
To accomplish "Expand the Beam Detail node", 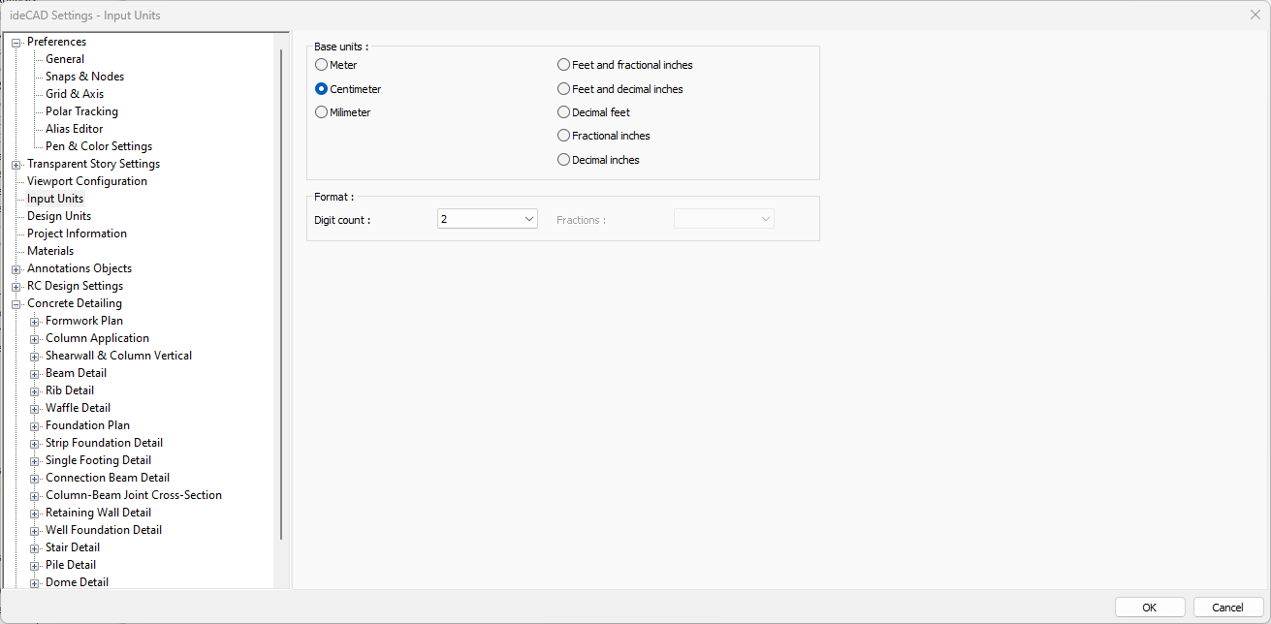I will click(x=35, y=374).
